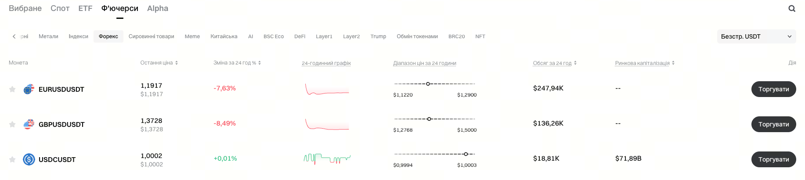
Task: Click the GBPUSDUSDT flag icon
Action: pos(29,124)
